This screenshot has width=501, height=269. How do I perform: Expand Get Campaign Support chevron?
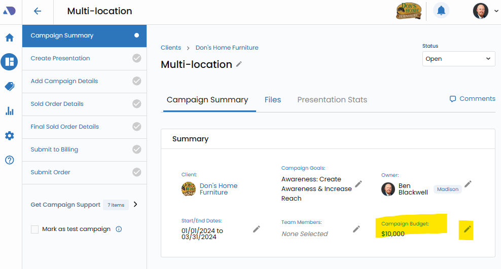coord(135,205)
